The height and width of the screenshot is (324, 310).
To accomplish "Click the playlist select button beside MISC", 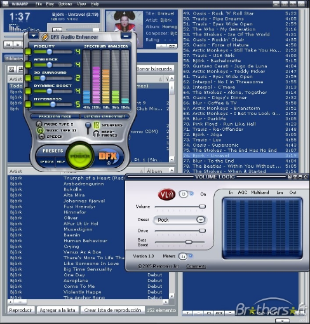I will pyautogui.click(x=208, y=313).
